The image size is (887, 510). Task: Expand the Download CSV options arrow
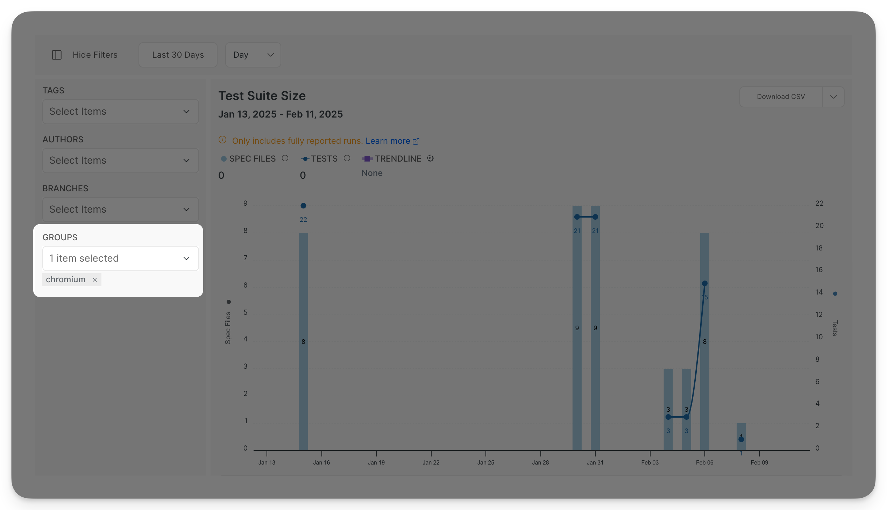point(833,97)
